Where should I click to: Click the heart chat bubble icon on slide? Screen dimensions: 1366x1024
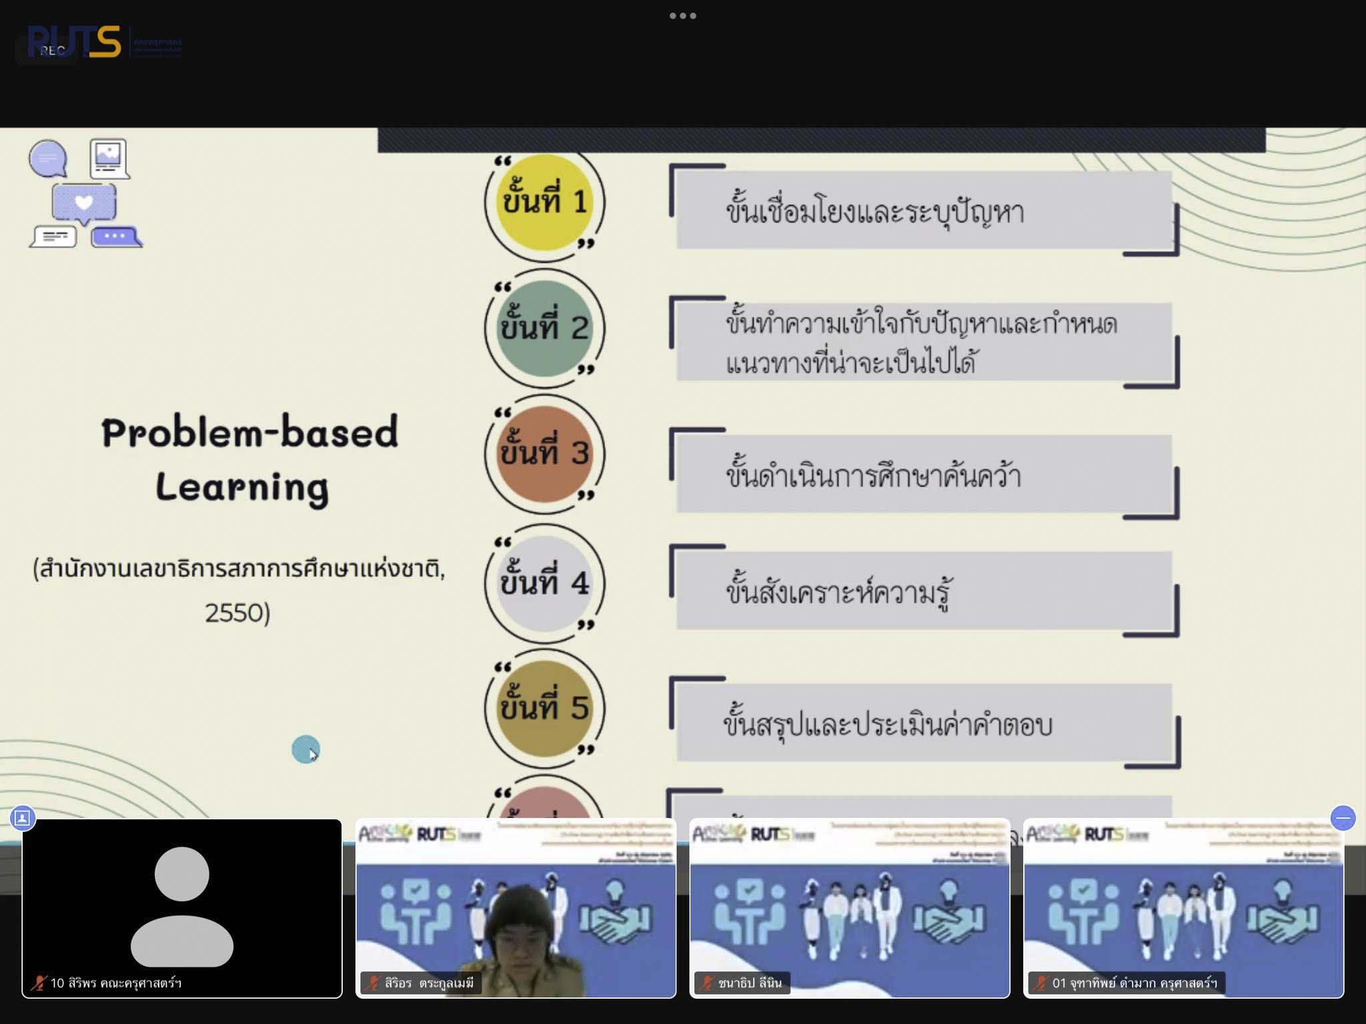click(84, 204)
